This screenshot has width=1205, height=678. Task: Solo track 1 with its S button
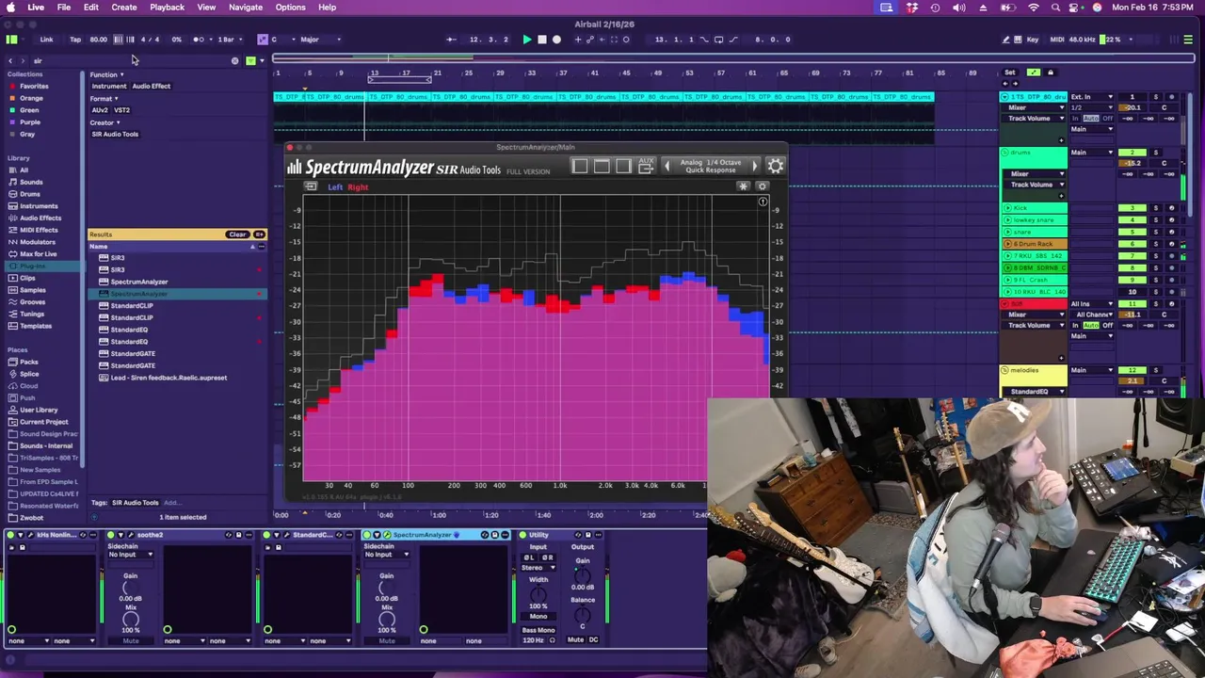coord(1156,97)
